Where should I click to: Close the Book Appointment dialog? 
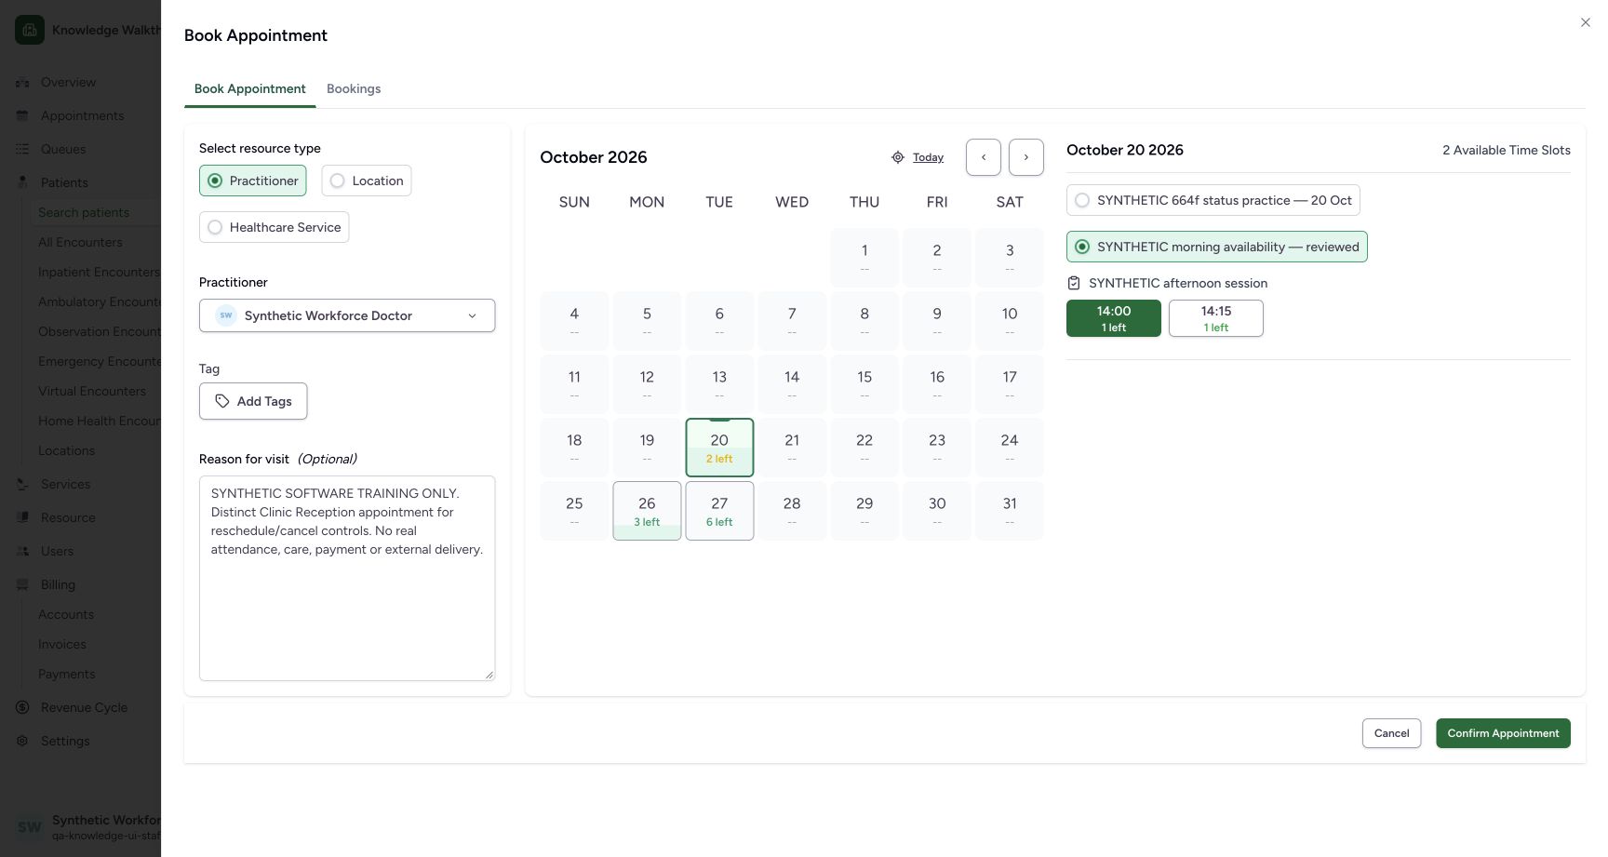[1585, 22]
